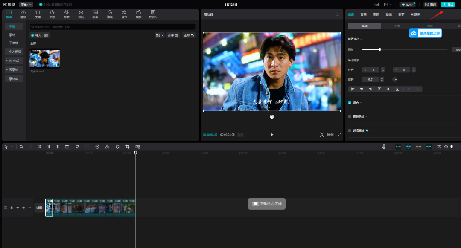Open the 排序 sort dropdown
Viewport: 461px width, 248px height.
pyautogui.click(x=173, y=35)
